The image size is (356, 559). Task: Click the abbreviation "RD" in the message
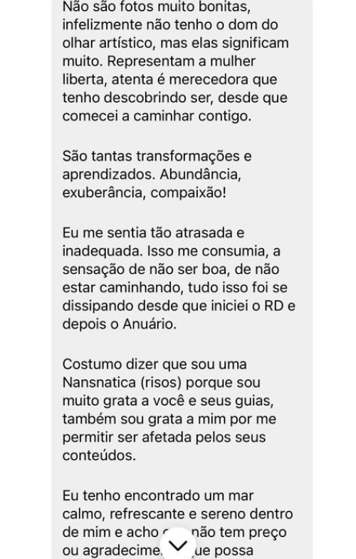[273, 306]
